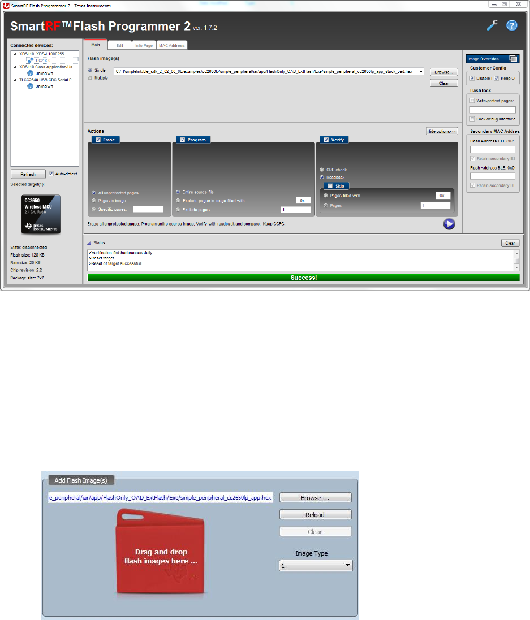Screen dimensions: 530x620
Task: Click the Flash Address IEEE 802 input field
Action: pos(493,149)
